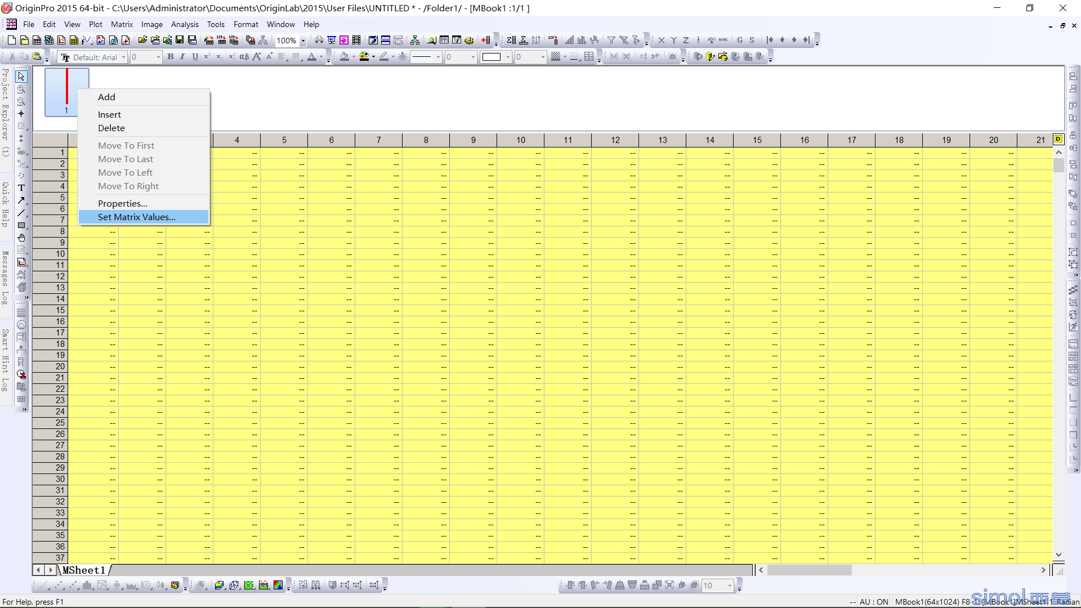
Task: Select the Arrow tool in Tools sidebar
Action: click(21, 200)
